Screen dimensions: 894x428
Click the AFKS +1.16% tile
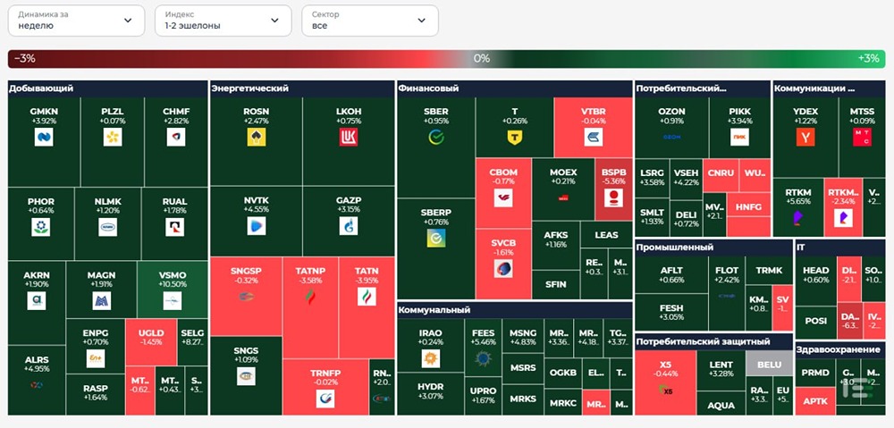click(x=555, y=246)
